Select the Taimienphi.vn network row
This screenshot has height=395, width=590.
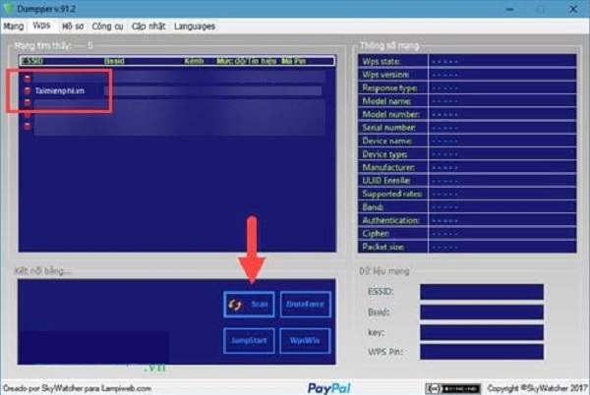coord(61,91)
